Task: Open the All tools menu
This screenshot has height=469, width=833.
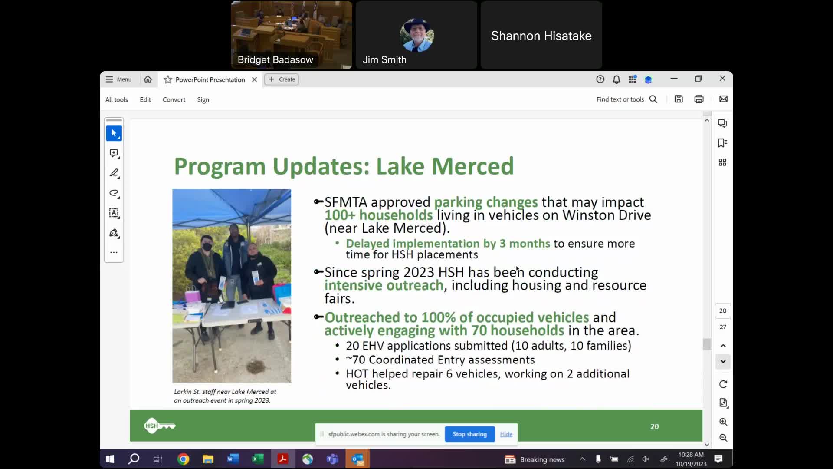Action: (117, 99)
